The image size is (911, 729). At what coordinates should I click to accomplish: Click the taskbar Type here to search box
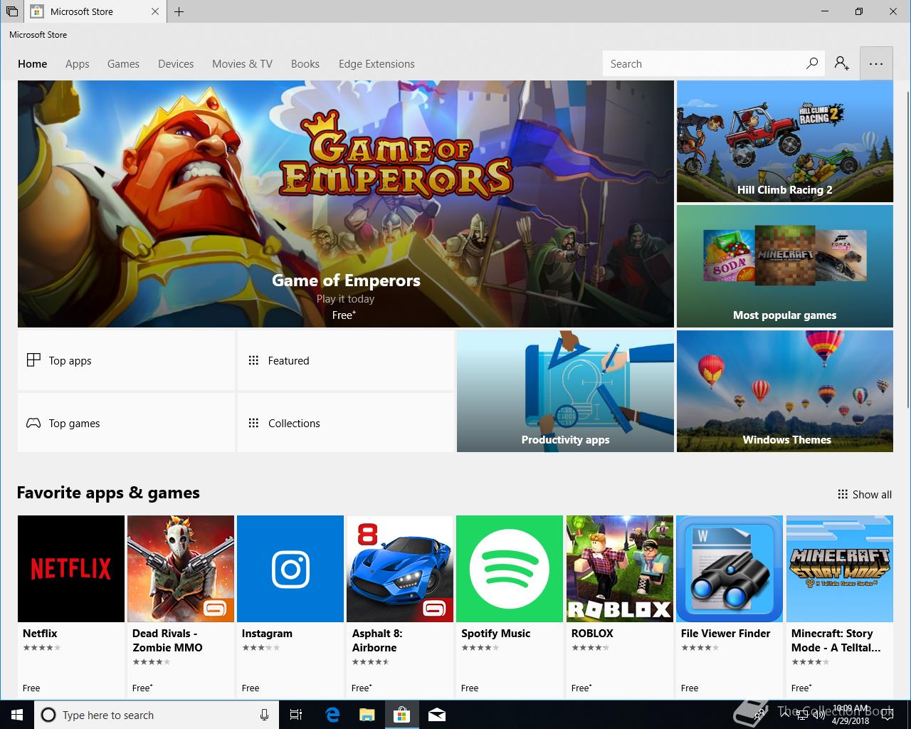click(x=156, y=715)
